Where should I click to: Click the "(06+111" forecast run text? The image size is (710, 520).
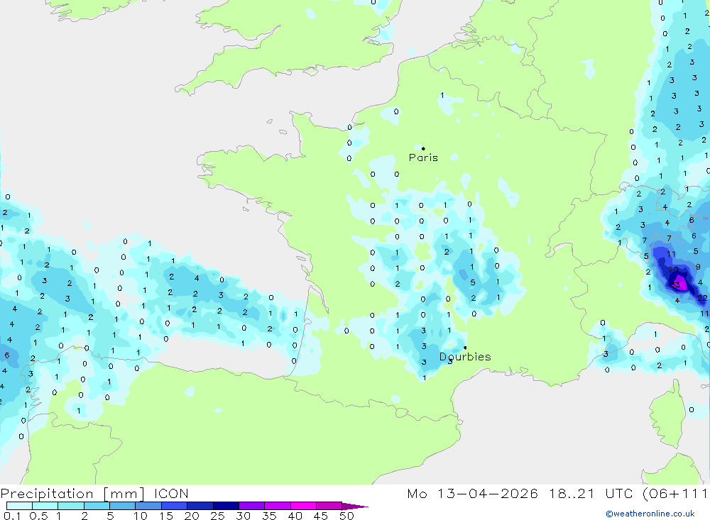point(676,493)
